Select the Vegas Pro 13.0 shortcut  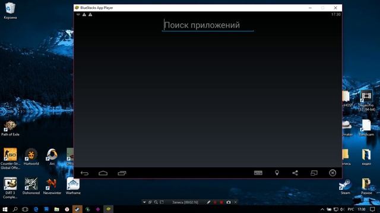(366, 101)
